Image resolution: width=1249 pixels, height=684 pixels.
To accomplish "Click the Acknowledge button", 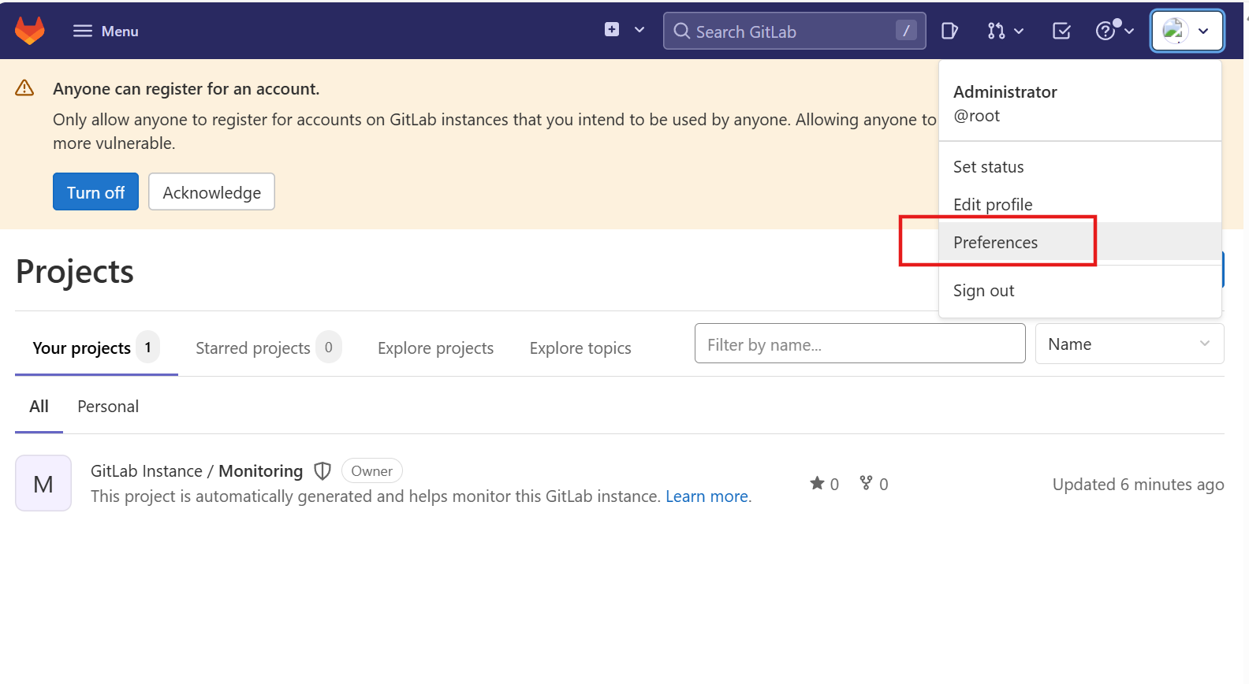I will pyautogui.click(x=211, y=191).
